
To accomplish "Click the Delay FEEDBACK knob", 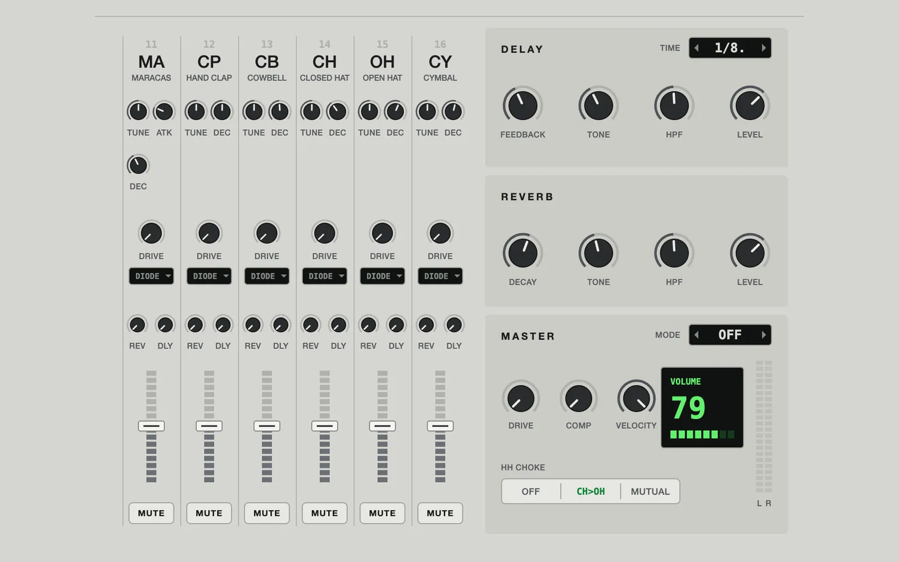I will (x=523, y=106).
